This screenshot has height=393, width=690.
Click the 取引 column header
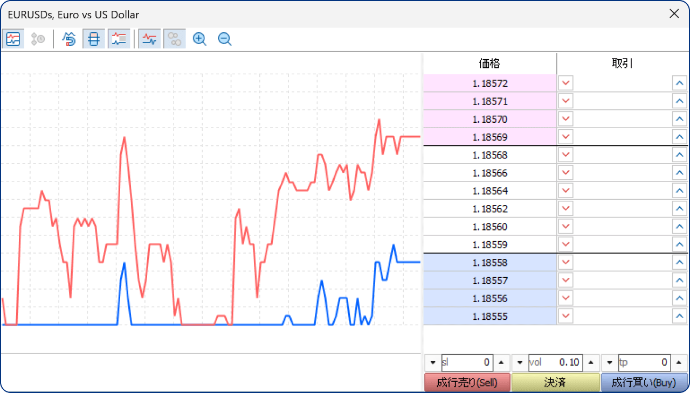coord(622,64)
